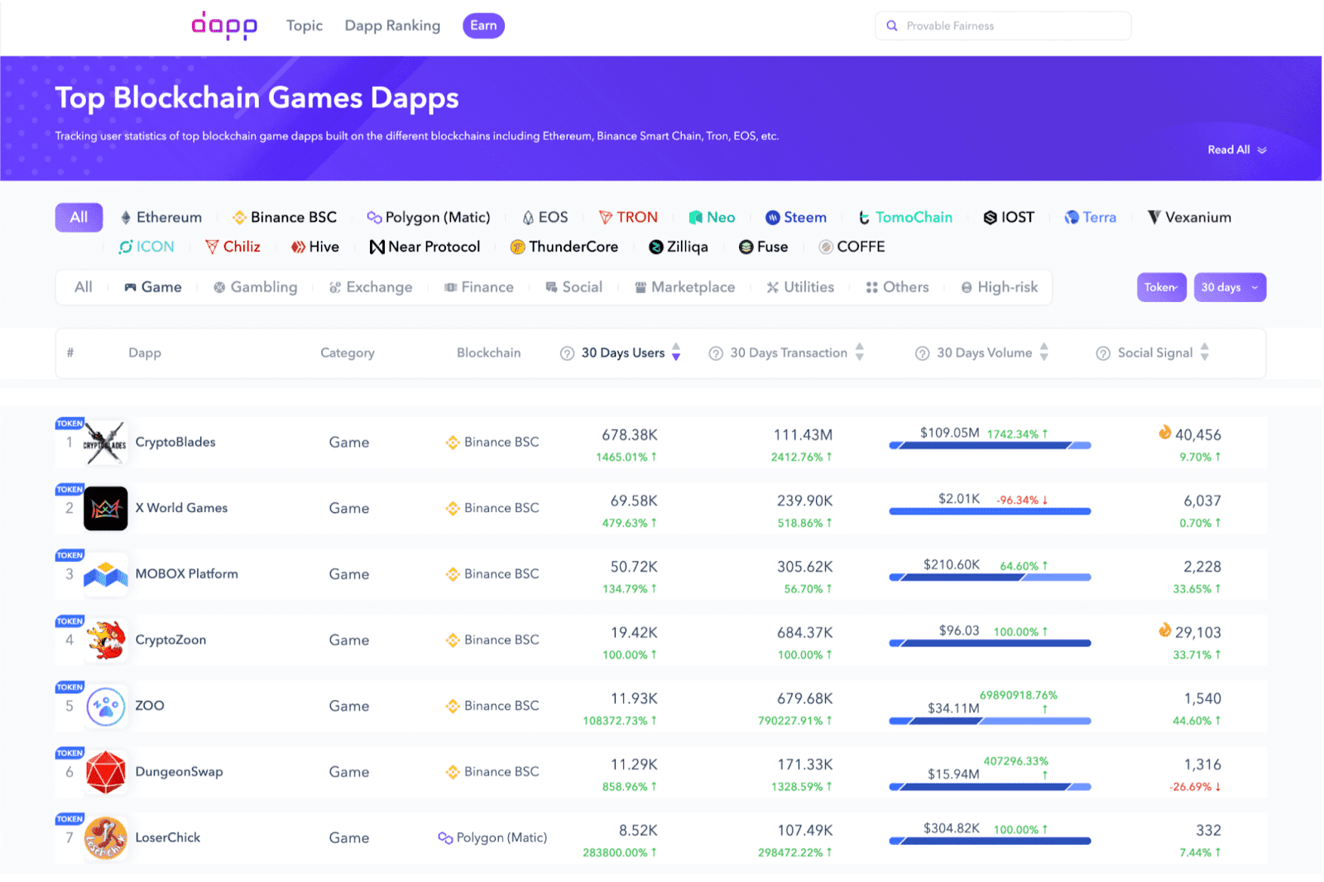1324x882 pixels.
Task: Open the Token dropdown
Action: [1162, 288]
